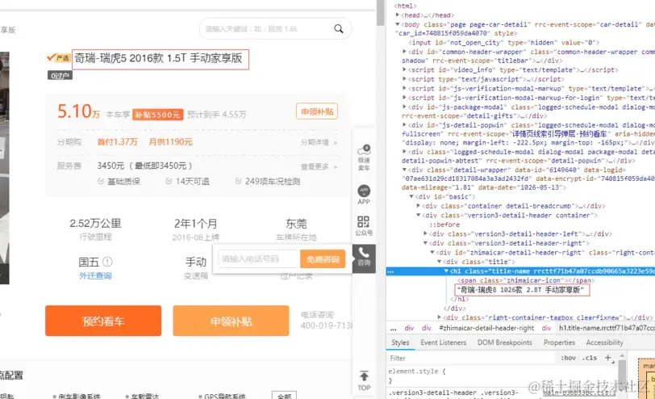Viewport: 655px width, 399px height.
Task: Collapse the detail-wrapper div node
Action: tap(404, 170)
